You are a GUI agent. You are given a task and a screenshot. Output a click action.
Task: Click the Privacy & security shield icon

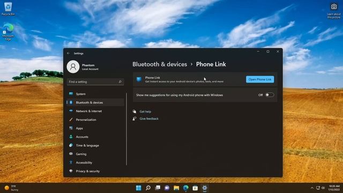(x=71, y=171)
